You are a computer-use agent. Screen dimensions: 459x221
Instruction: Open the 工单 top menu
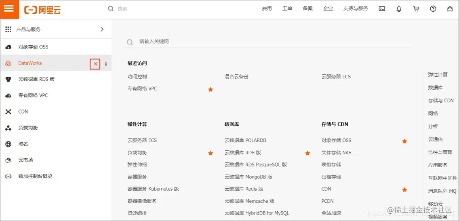287,8
